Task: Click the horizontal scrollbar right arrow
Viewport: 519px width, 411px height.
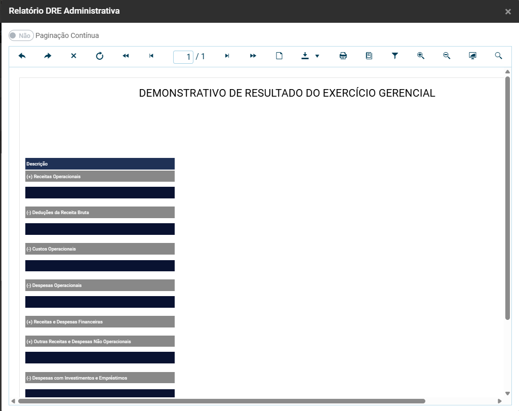Action: coord(500,401)
